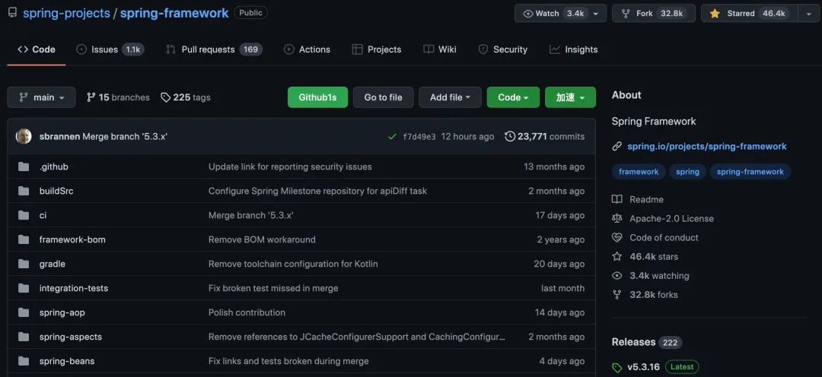The height and width of the screenshot is (377, 822).
Task: Open the Add file dropdown
Action: 450,97
